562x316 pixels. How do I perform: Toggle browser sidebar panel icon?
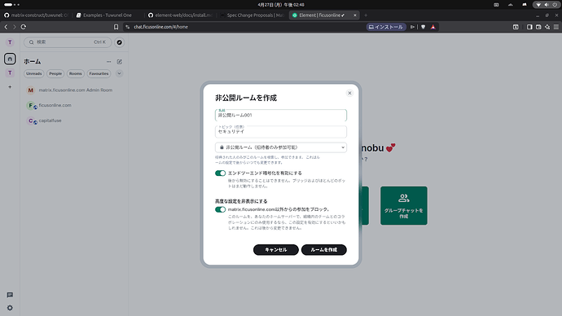click(x=529, y=27)
